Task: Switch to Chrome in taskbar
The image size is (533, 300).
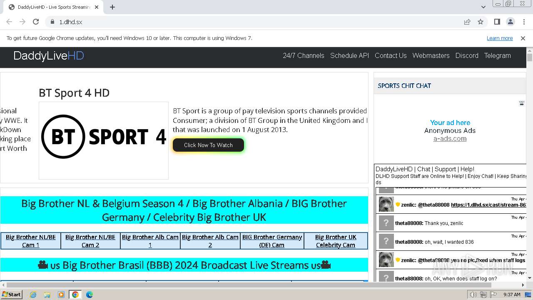Action: pos(75,295)
